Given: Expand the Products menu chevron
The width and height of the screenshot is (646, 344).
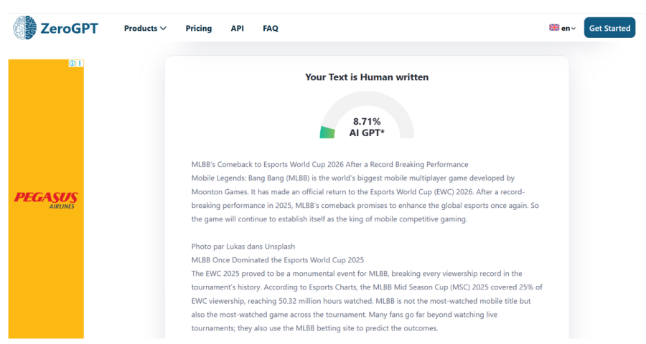Looking at the screenshot, I should [x=163, y=29].
